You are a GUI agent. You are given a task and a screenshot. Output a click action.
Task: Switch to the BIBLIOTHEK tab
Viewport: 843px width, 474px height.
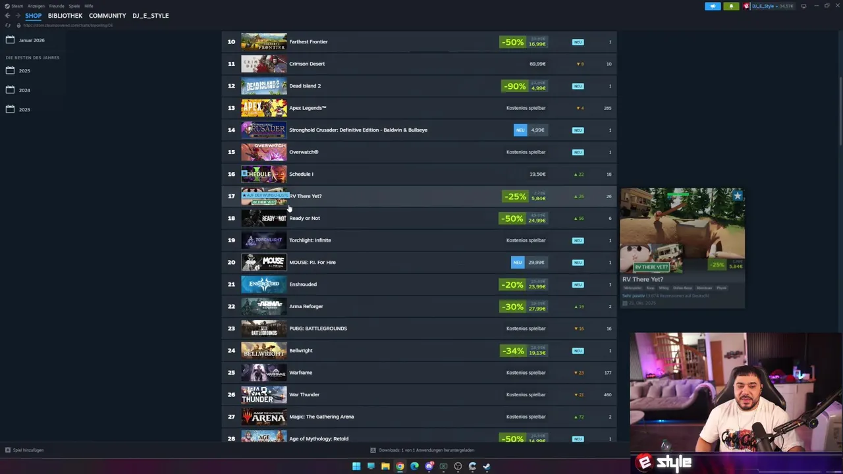coord(65,16)
